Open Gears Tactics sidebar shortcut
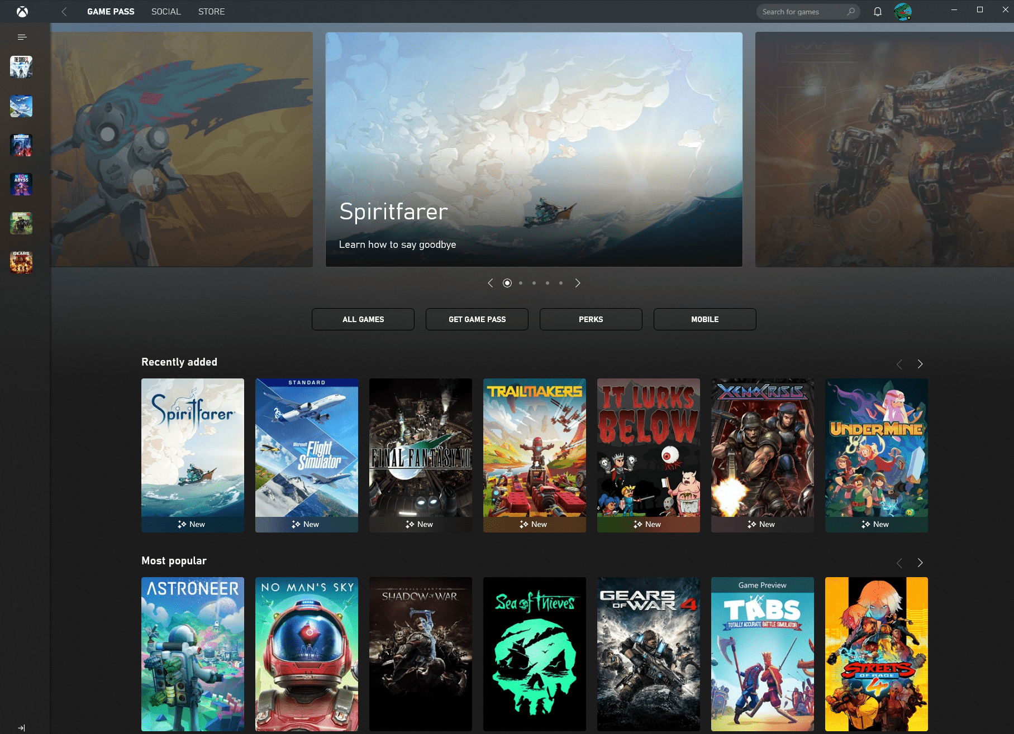The width and height of the screenshot is (1014, 734). (21, 262)
